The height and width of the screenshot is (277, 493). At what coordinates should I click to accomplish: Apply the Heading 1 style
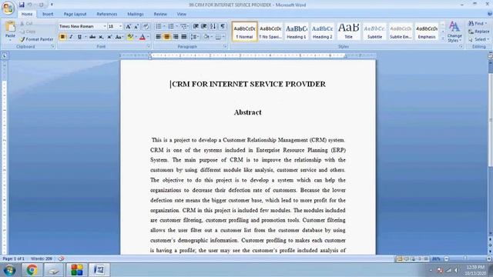pyautogui.click(x=297, y=32)
